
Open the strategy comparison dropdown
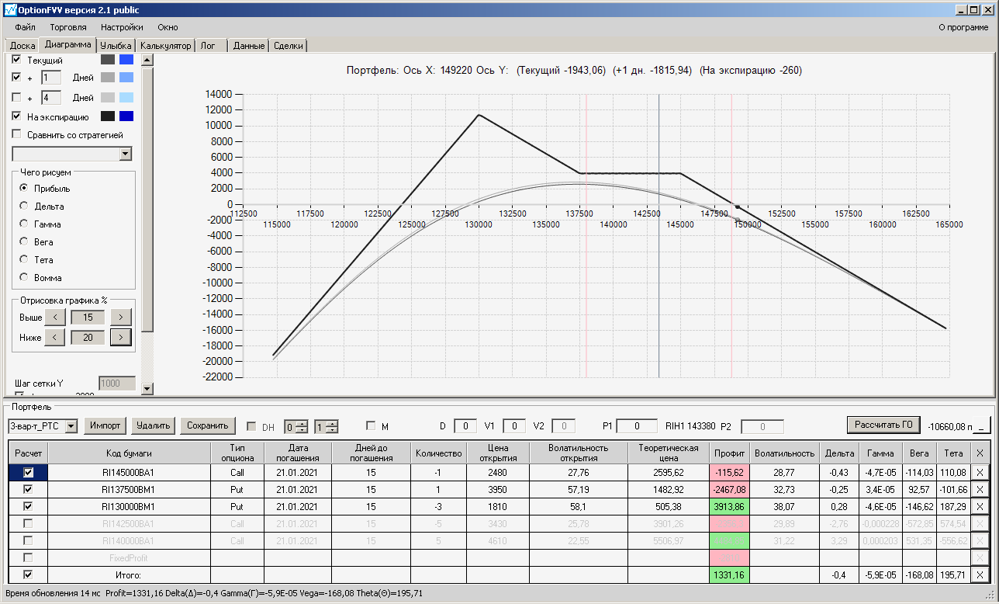126,154
